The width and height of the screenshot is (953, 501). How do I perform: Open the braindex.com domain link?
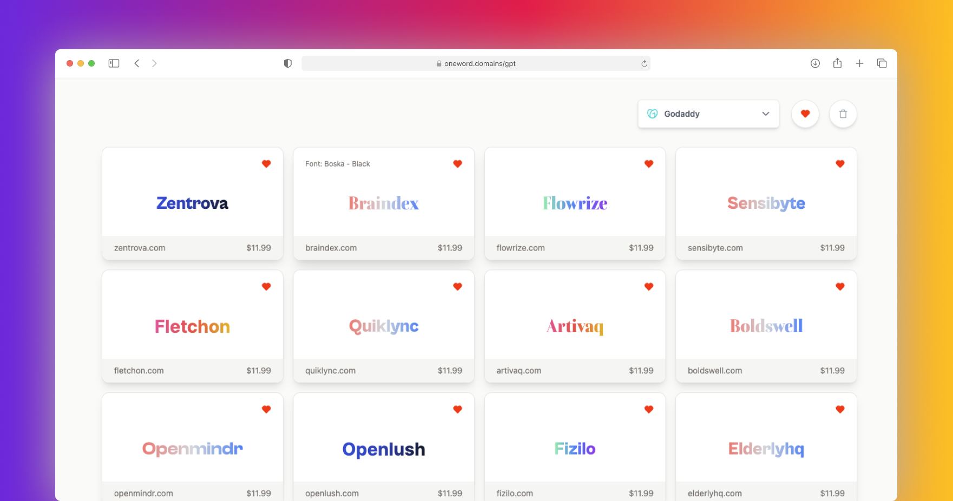point(331,248)
